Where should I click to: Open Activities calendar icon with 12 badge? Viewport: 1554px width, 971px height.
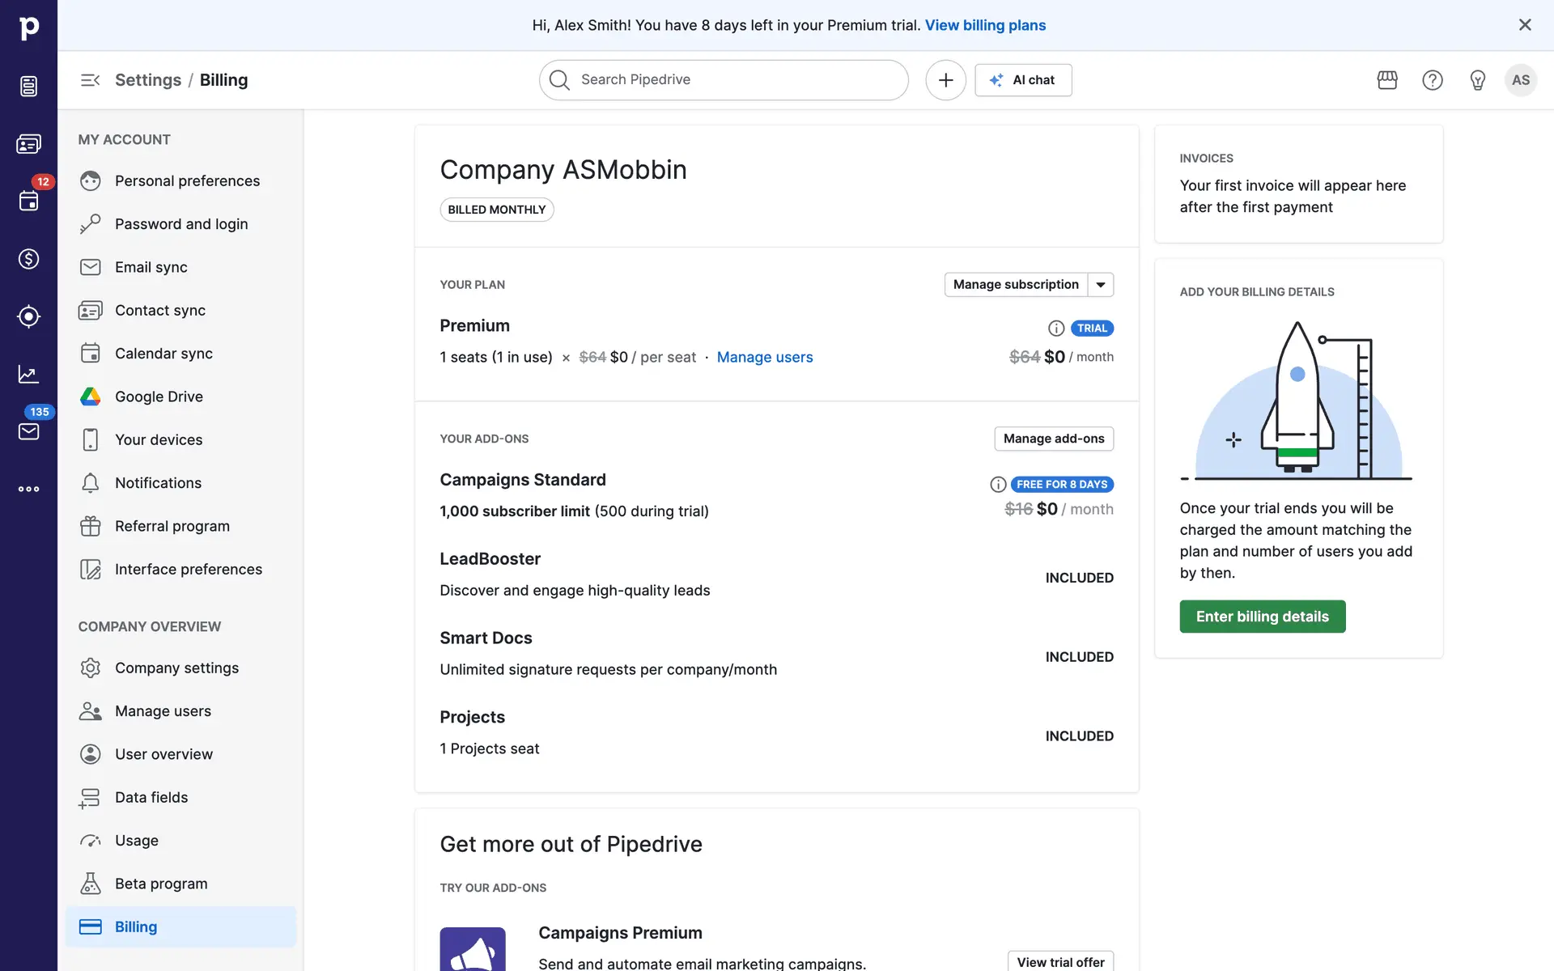pos(28,201)
